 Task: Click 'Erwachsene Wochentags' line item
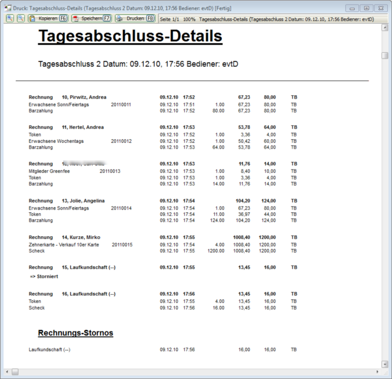(x=56, y=141)
